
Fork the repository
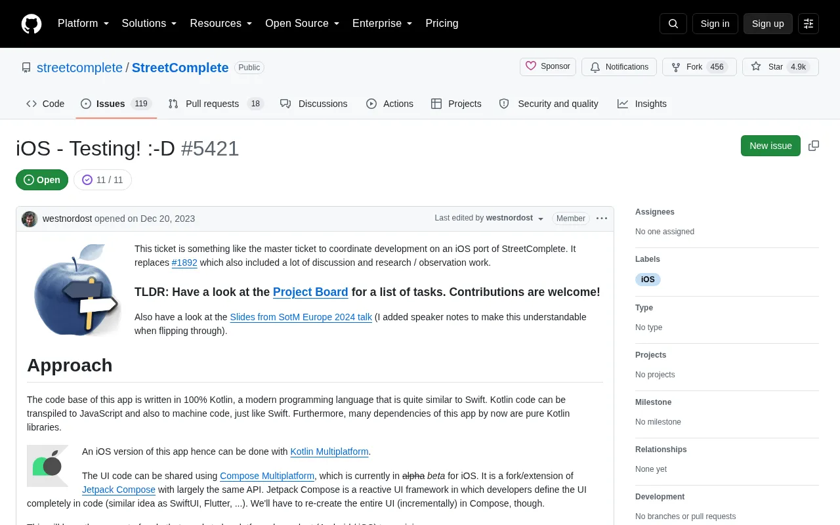pyautogui.click(x=700, y=67)
